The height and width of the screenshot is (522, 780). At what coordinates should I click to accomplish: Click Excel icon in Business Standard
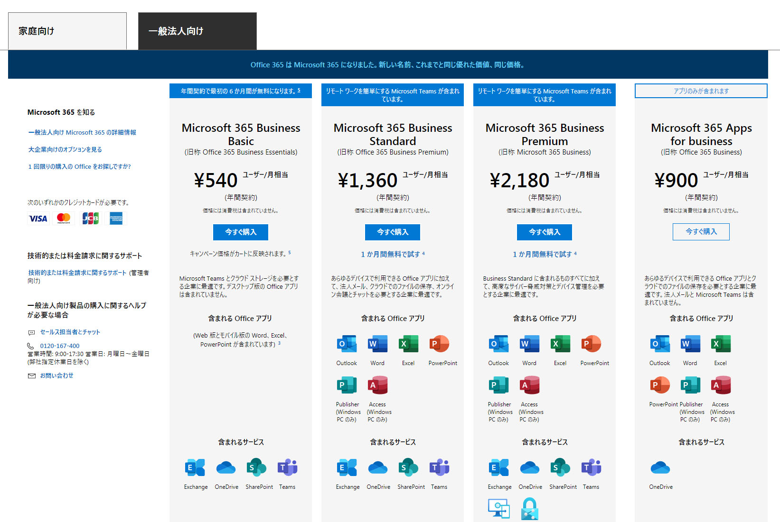(x=408, y=344)
